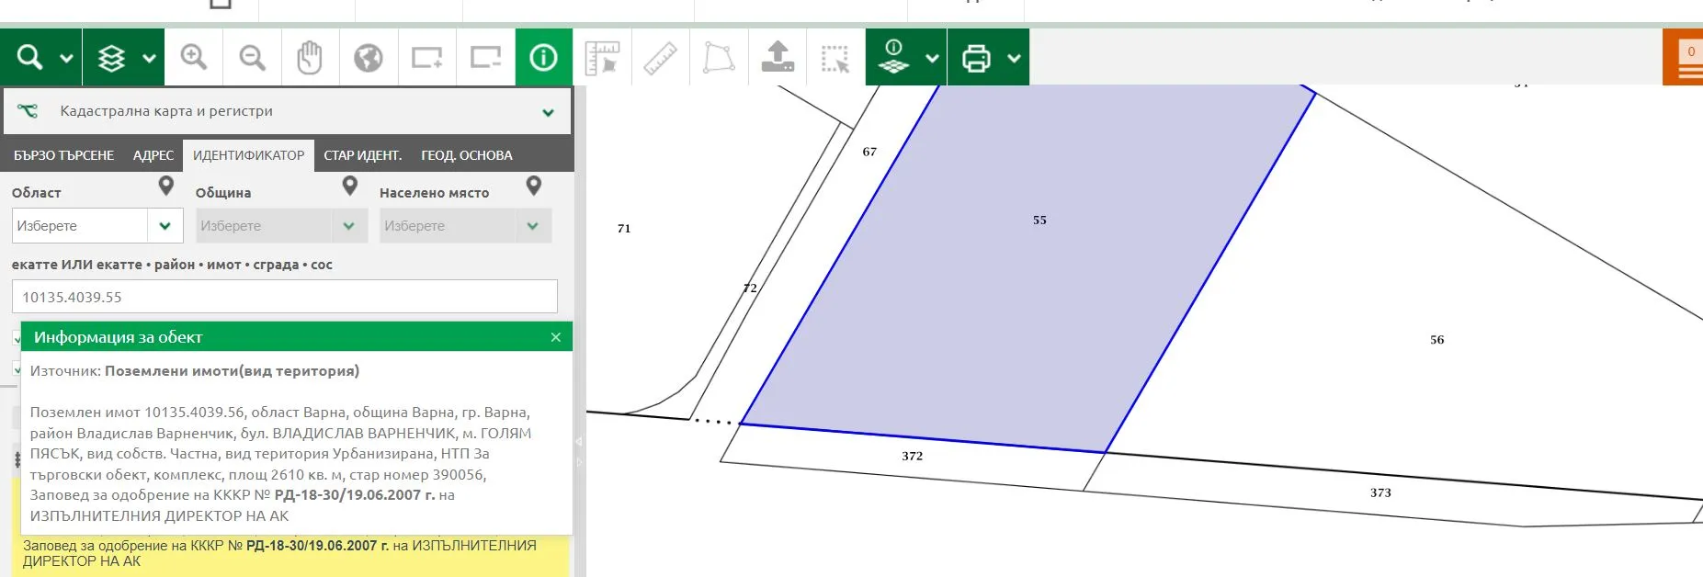
Task: Click the globe full extent icon
Action: pos(368,58)
